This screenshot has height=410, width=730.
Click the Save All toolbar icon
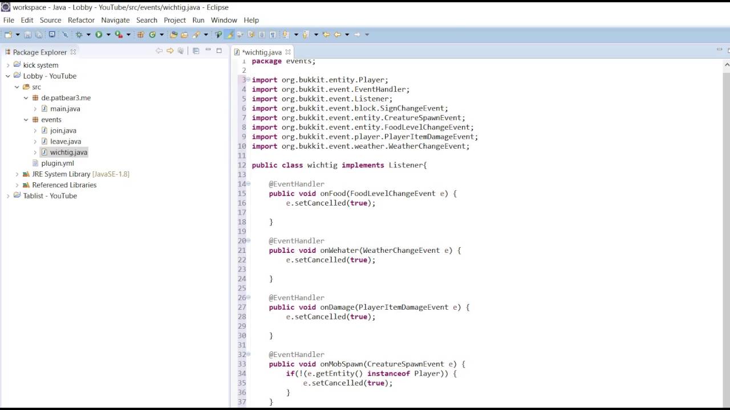pyautogui.click(x=38, y=35)
